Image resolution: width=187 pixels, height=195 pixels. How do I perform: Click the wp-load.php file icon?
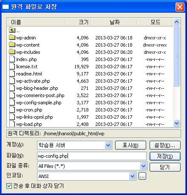click(x=12, y=124)
